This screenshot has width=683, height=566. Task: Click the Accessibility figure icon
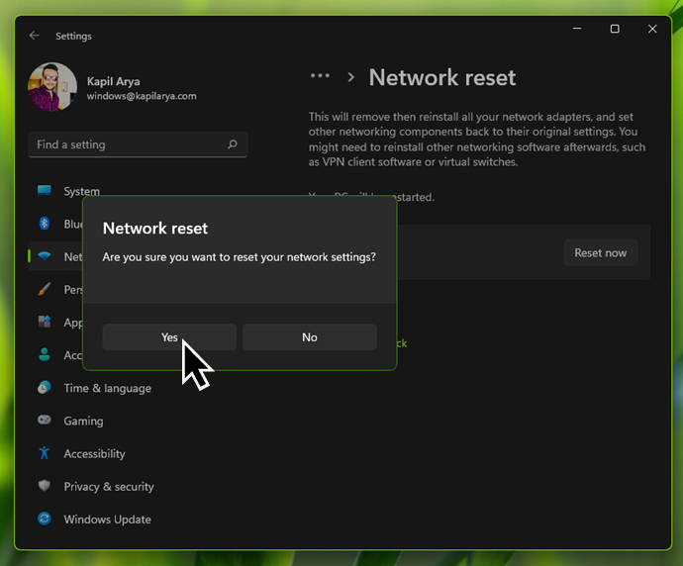click(x=45, y=453)
